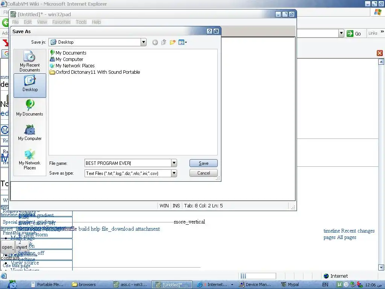Image resolution: width=385 pixels, height=289 pixels.
Task: Click the IE green Back button
Action: (x=5, y=22)
